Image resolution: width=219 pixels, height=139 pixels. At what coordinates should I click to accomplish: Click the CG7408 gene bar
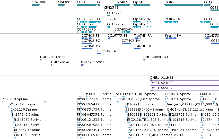87,5
